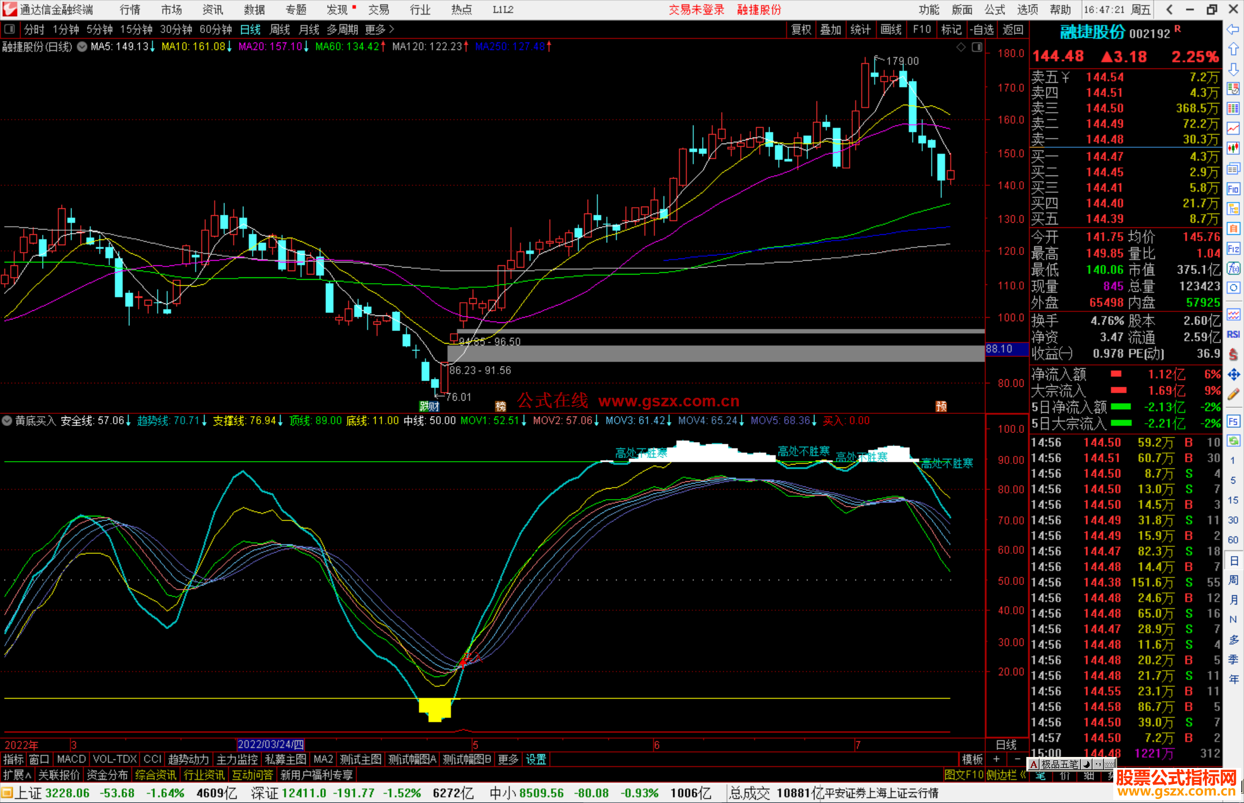The width and height of the screenshot is (1244, 803).
Task: Select the RSI indicator icon
Action: 1233,334
